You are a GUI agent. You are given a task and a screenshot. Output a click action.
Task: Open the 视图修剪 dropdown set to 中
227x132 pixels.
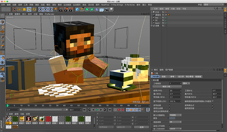click(x=176, y=122)
